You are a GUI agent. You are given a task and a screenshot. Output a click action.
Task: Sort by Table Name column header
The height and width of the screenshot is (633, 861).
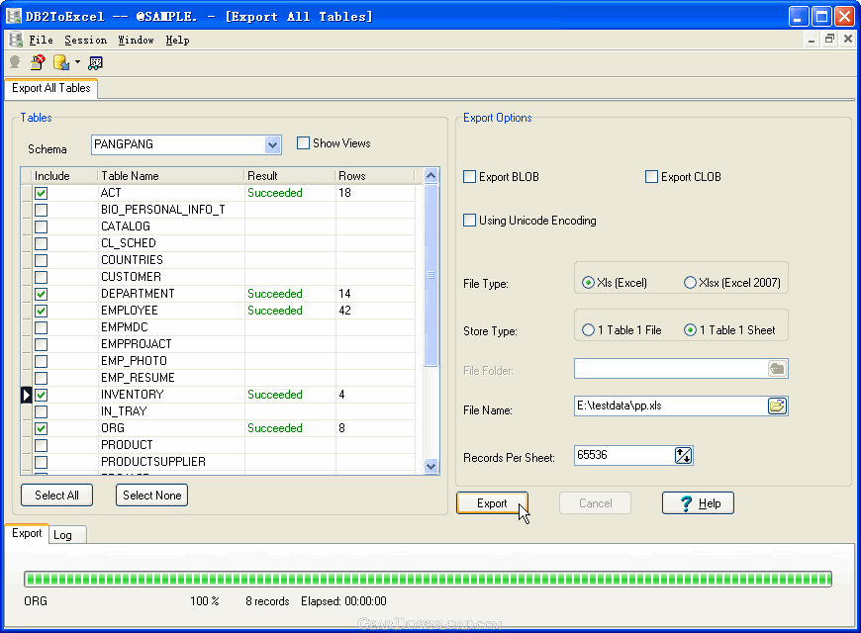tap(170, 176)
